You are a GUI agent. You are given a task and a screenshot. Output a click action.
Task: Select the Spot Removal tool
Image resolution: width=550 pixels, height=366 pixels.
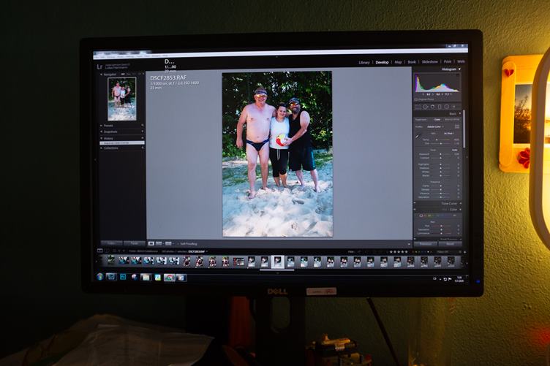pos(425,107)
